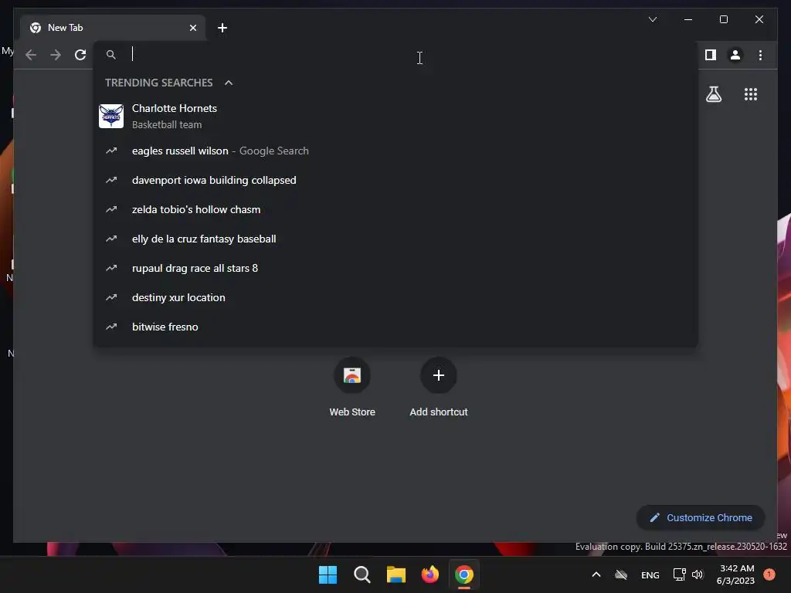Click the 'Google Search' label text
The image size is (791, 593).
(x=274, y=151)
